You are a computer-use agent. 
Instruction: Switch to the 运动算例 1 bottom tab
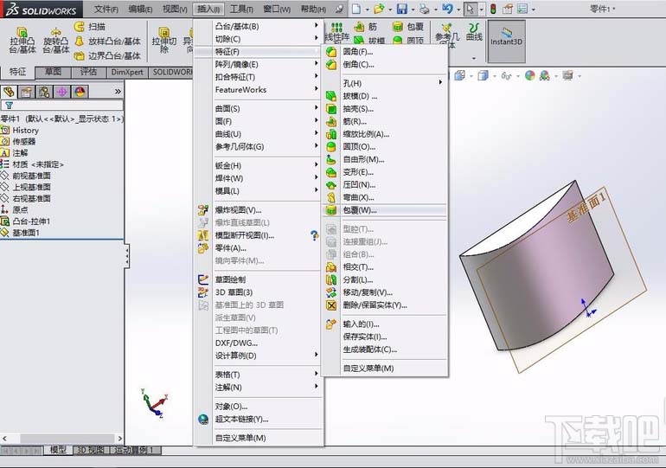(136, 450)
